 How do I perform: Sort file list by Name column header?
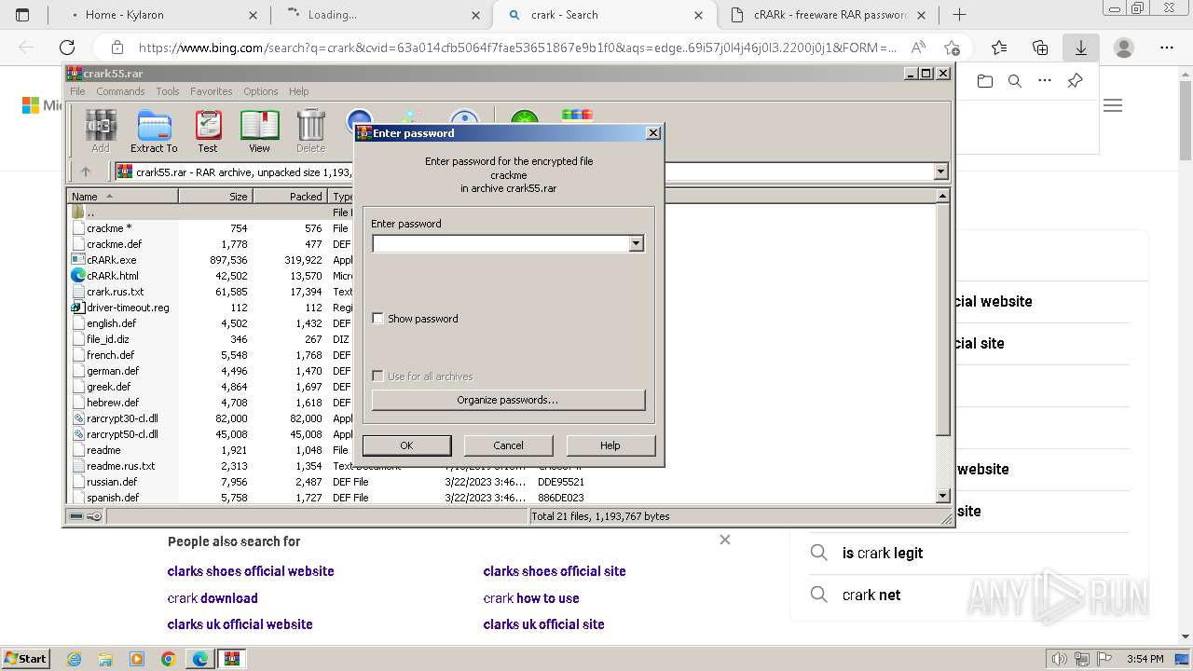pyautogui.click(x=122, y=196)
